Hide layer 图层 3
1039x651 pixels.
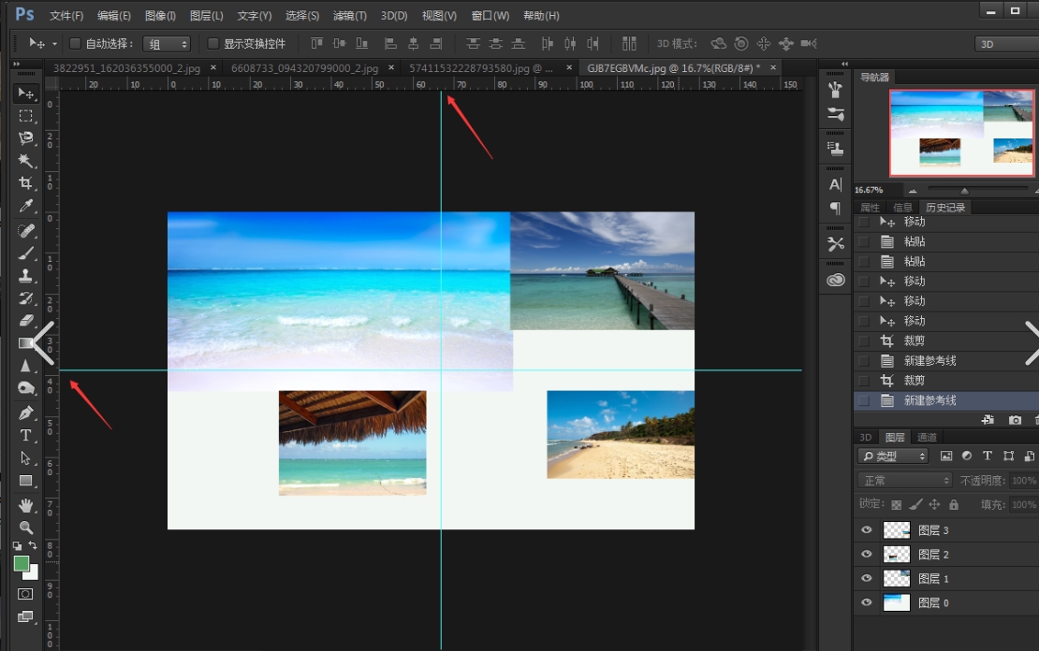(866, 529)
